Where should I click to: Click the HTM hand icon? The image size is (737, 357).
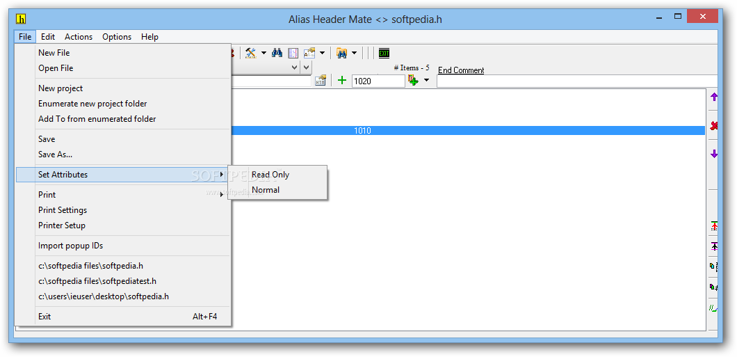tap(321, 81)
